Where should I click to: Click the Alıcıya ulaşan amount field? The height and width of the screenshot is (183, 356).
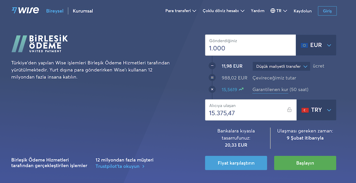[x=251, y=110]
